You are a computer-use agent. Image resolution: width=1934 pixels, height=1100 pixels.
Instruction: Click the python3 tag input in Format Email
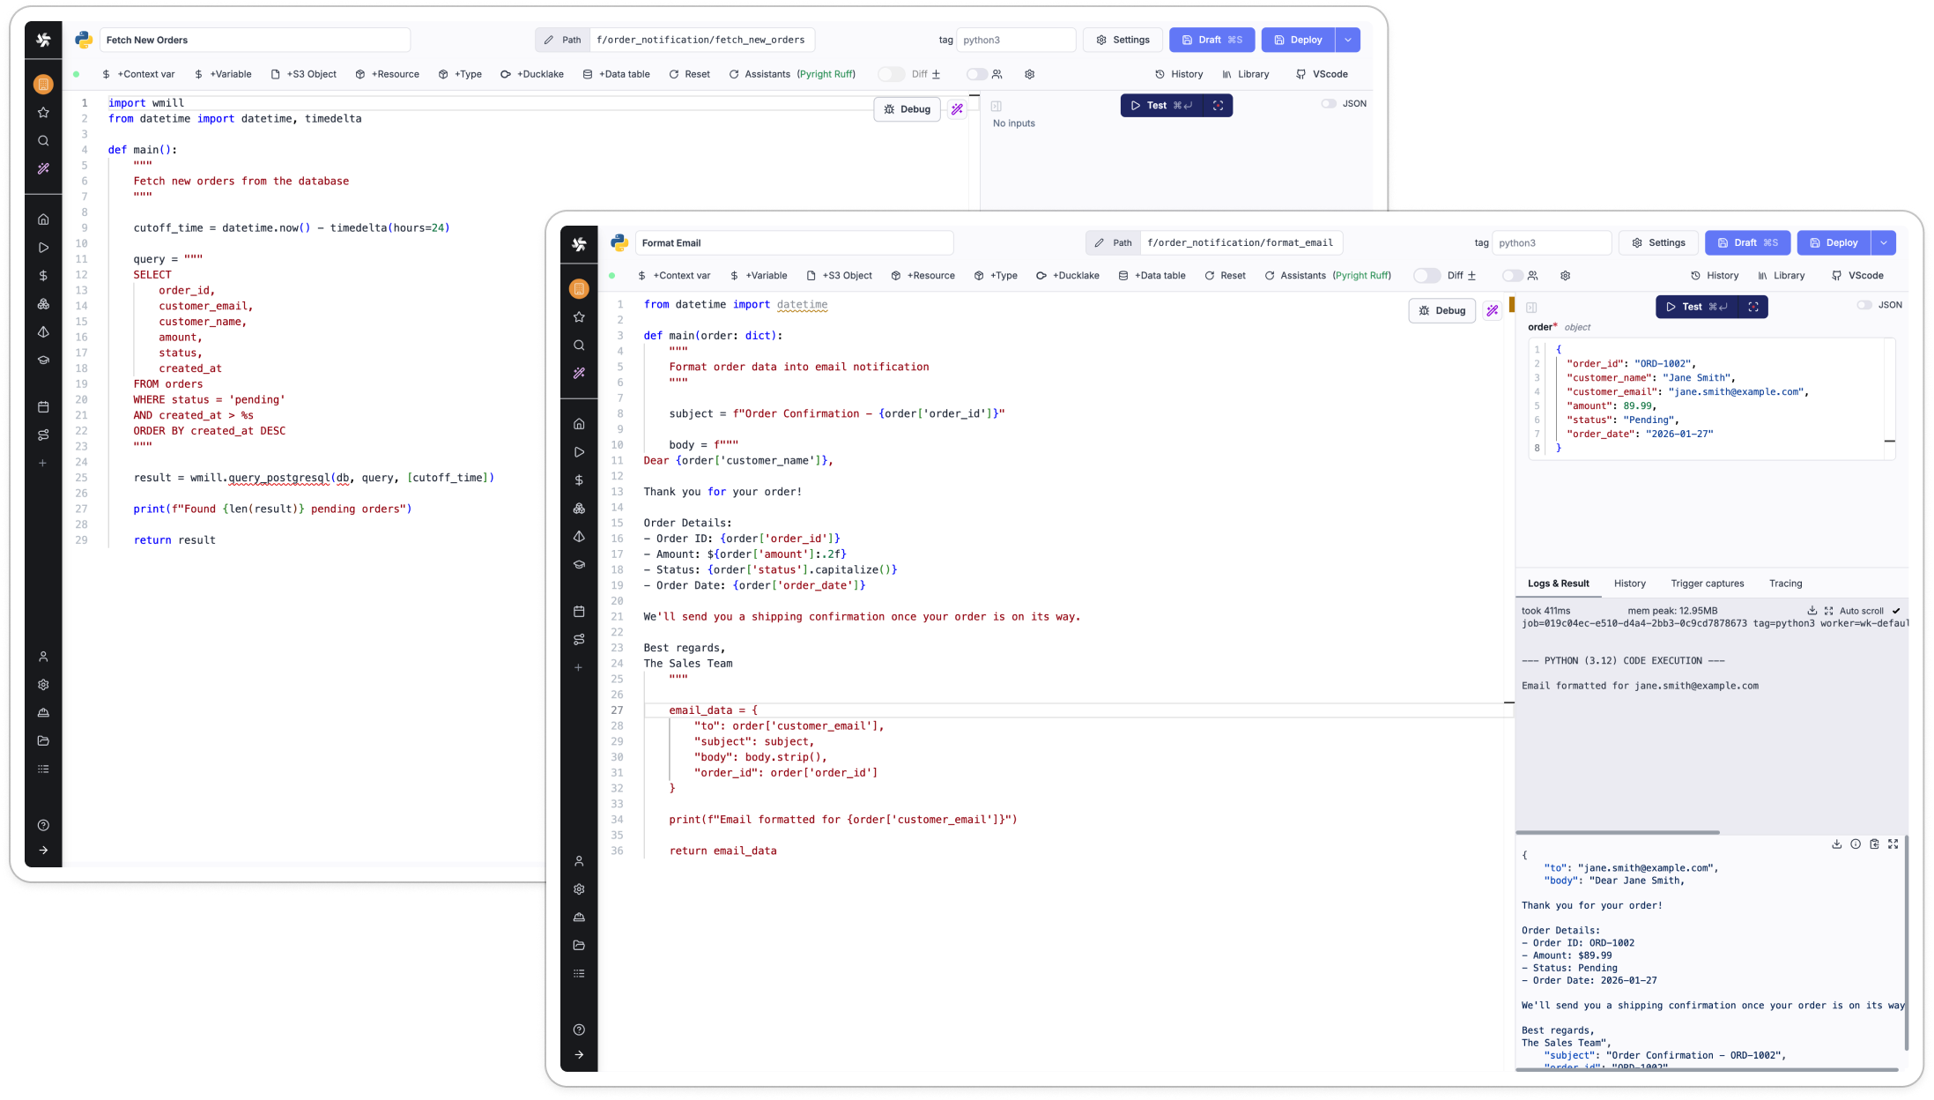(1551, 243)
